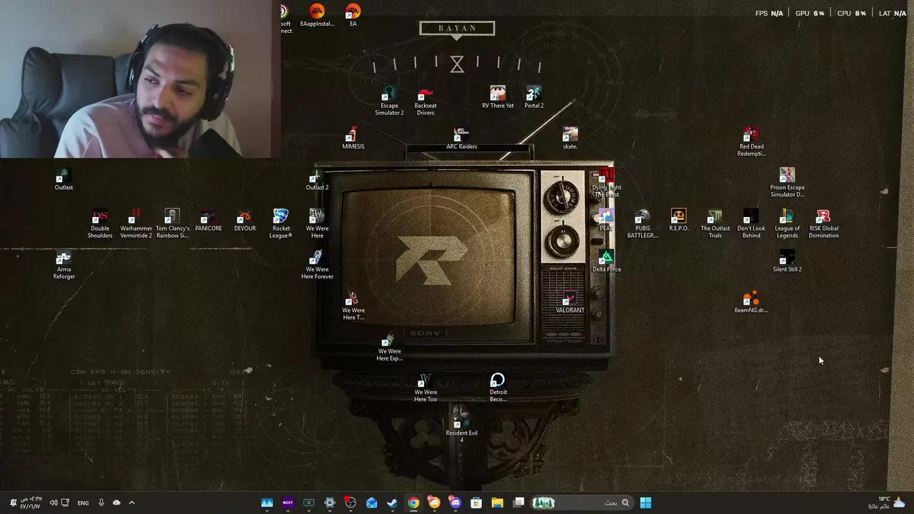Select the RISK Global Domination icon
The height and width of the screenshot is (514, 914).
pyautogui.click(x=823, y=224)
